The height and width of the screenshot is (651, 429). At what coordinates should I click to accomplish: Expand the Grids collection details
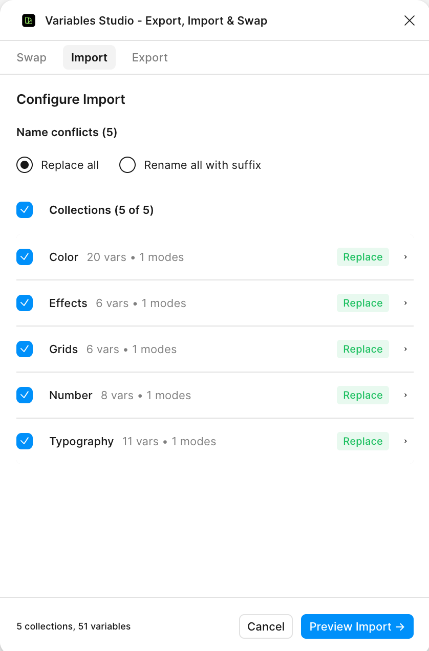point(405,349)
